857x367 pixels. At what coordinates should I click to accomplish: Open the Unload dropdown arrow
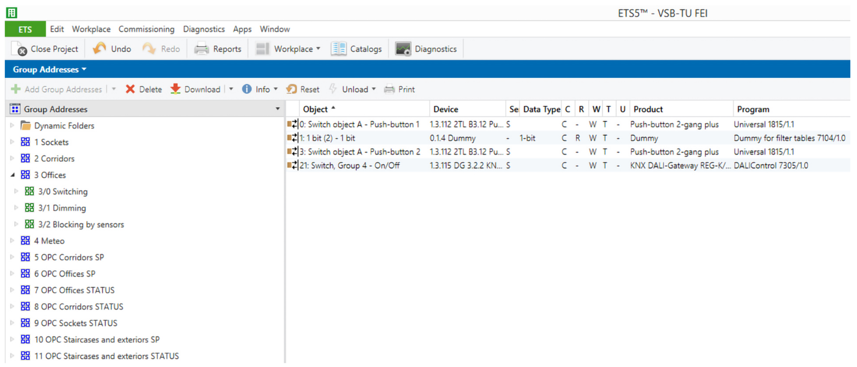374,89
